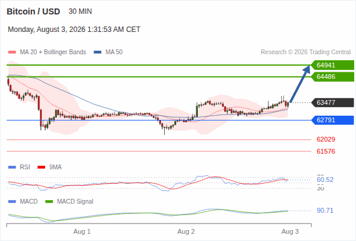Click the MA 20 Bollinger Bands legend swatch
The height and width of the screenshot is (241, 356).
click(x=12, y=52)
